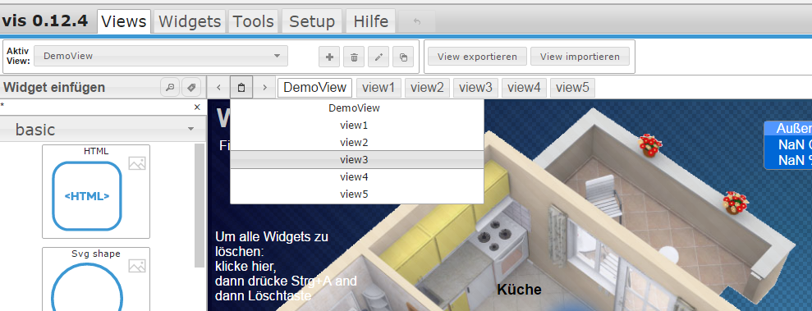Open the Views tab
812x311 pixels.
tap(124, 21)
